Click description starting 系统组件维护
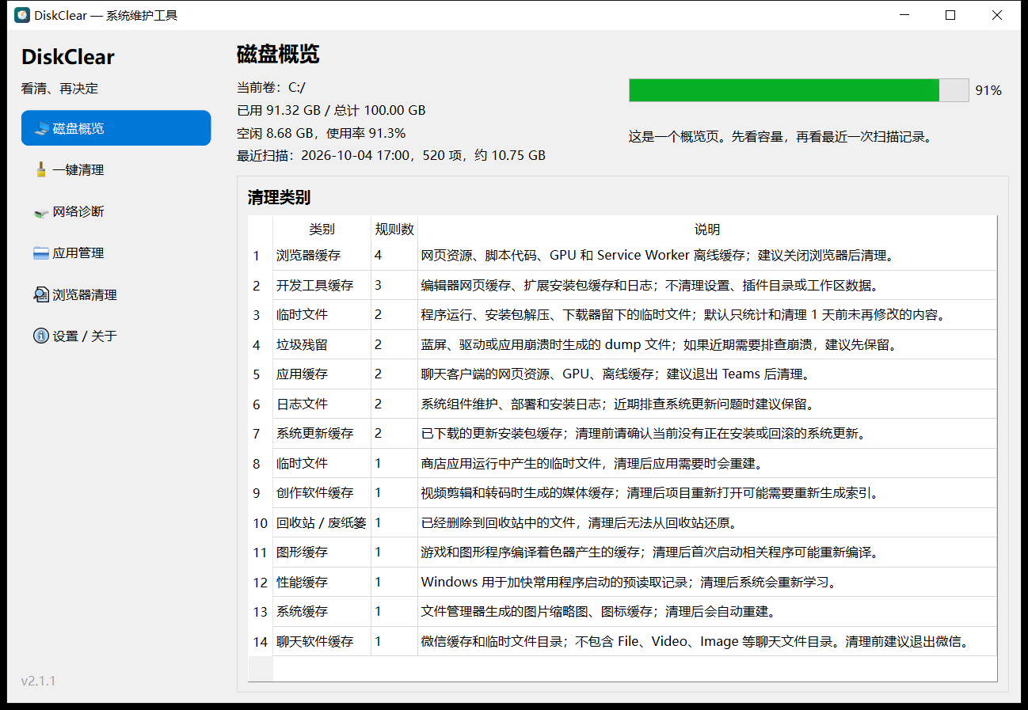Screen dimensions: 1028x710 pos(707,404)
